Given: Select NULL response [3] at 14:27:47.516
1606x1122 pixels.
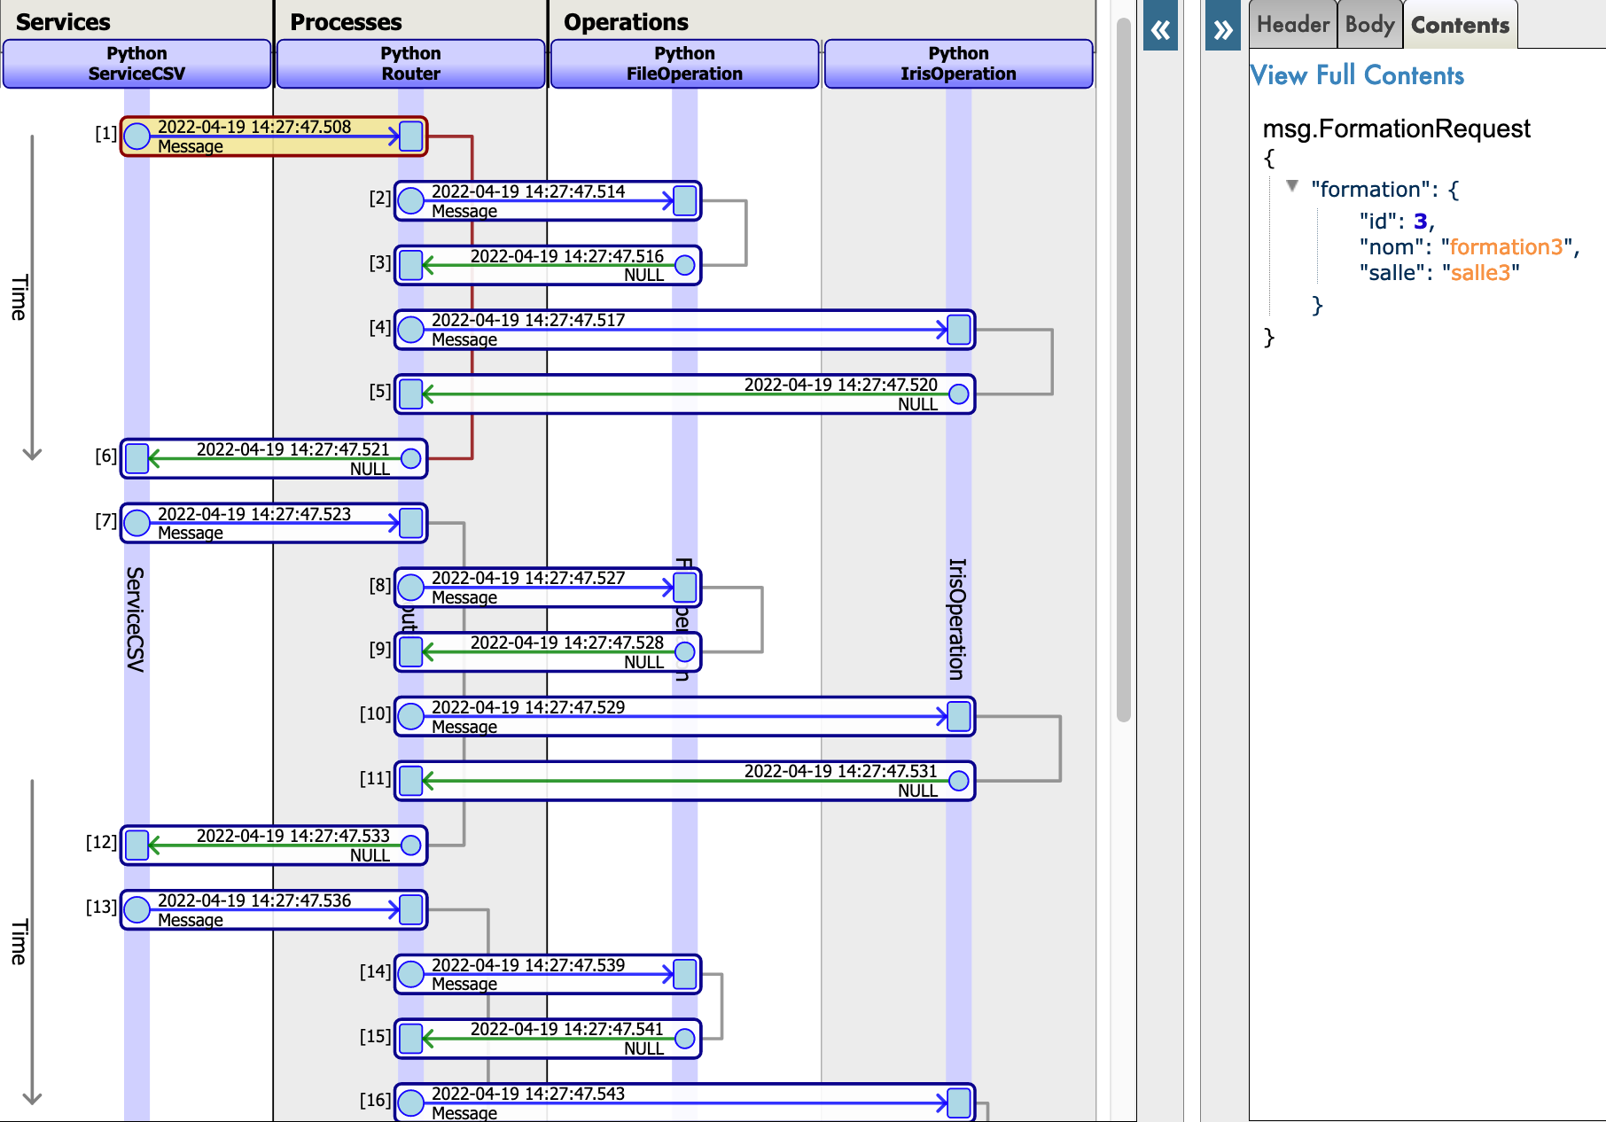Looking at the screenshot, I should [548, 265].
